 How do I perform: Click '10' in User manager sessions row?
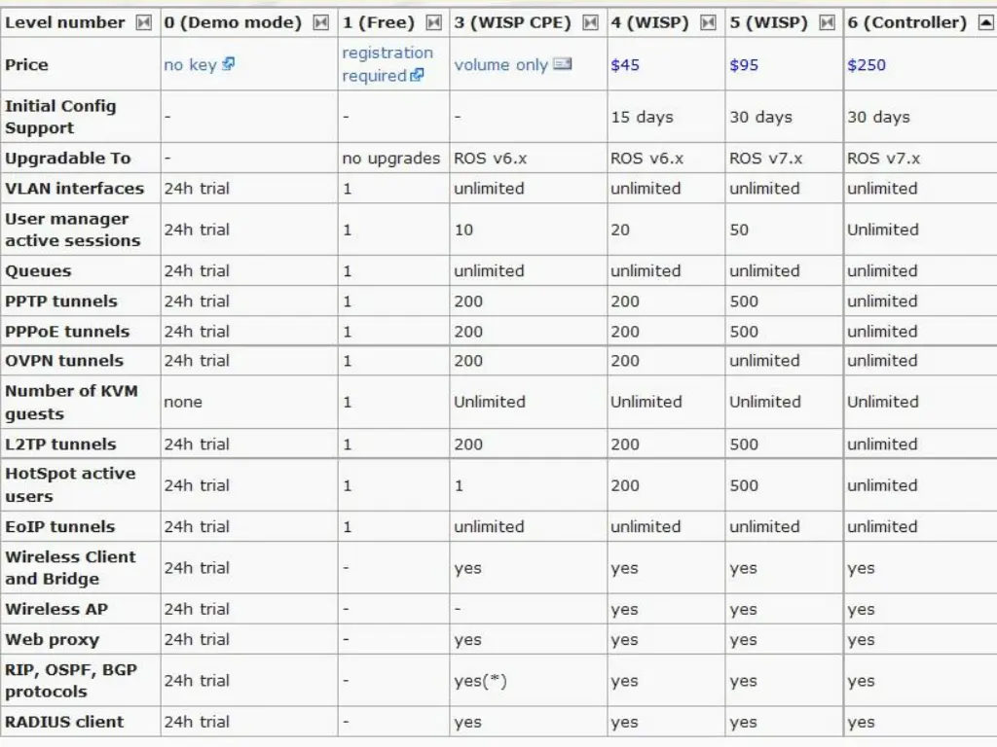click(x=463, y=230)
